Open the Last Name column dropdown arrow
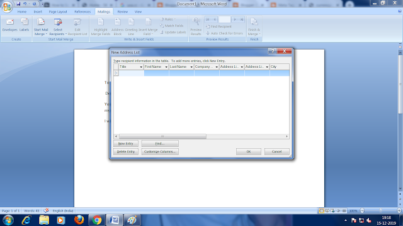The height and width of the screenshot is (226, 403). [x=191, y=67]
